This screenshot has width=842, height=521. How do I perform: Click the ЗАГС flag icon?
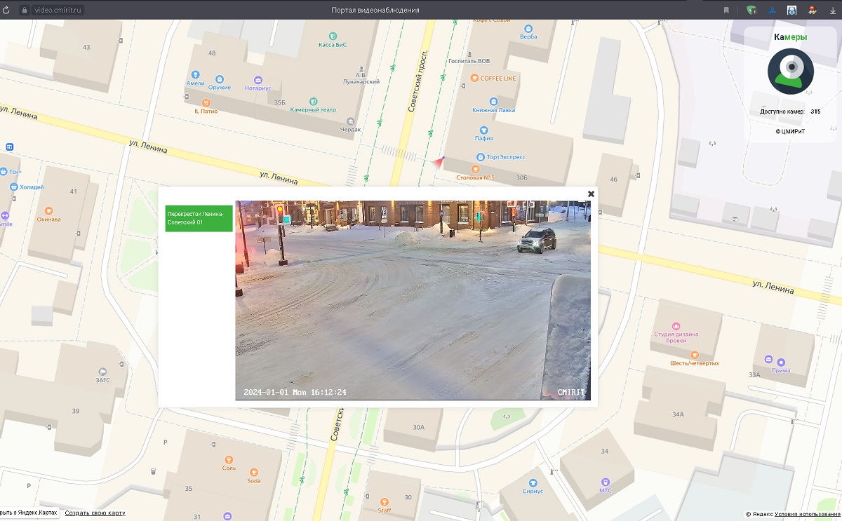(102, 372)
